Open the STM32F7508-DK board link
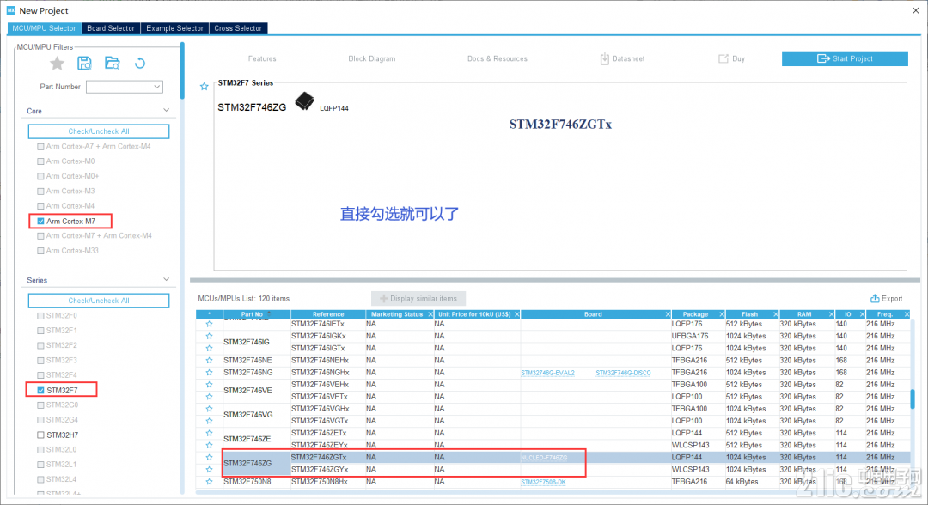This screenshot has height=505, width=928. pos(543,482)
